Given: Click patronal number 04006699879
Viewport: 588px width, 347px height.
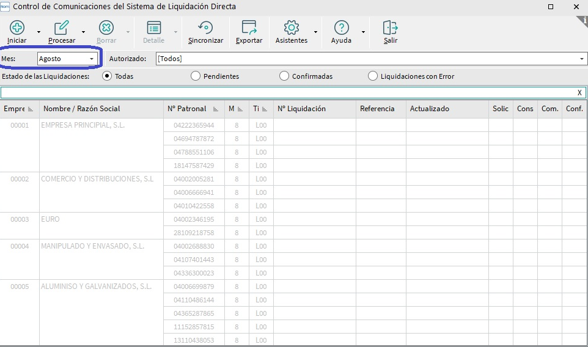Looking at the screenshot, I should click(194, 287).
